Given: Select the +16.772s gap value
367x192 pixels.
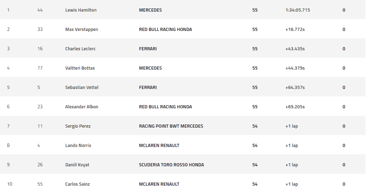Looking at the screenshot, I should (295, 30).
